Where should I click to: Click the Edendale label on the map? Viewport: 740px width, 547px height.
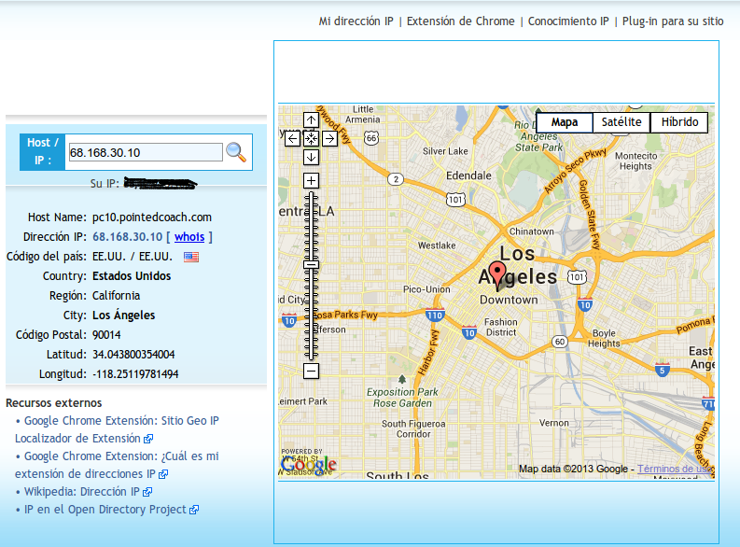pyautogui.click(x=468, y=175)
